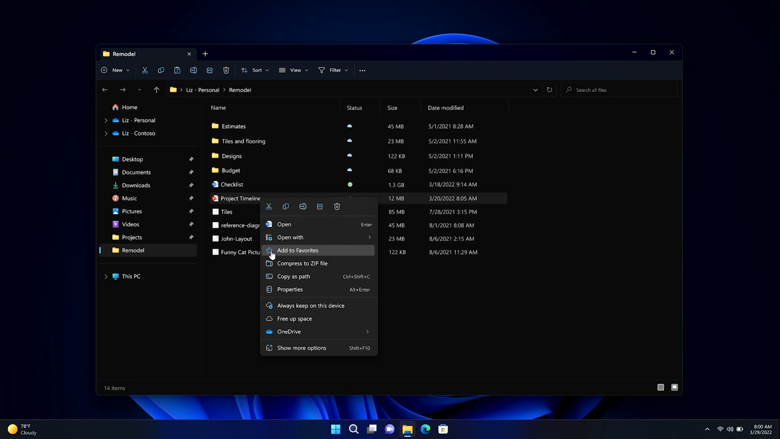Click the OneDrive cloud status icon for Estimates
The width and height of the screenshot is (780, 439).
349,126
